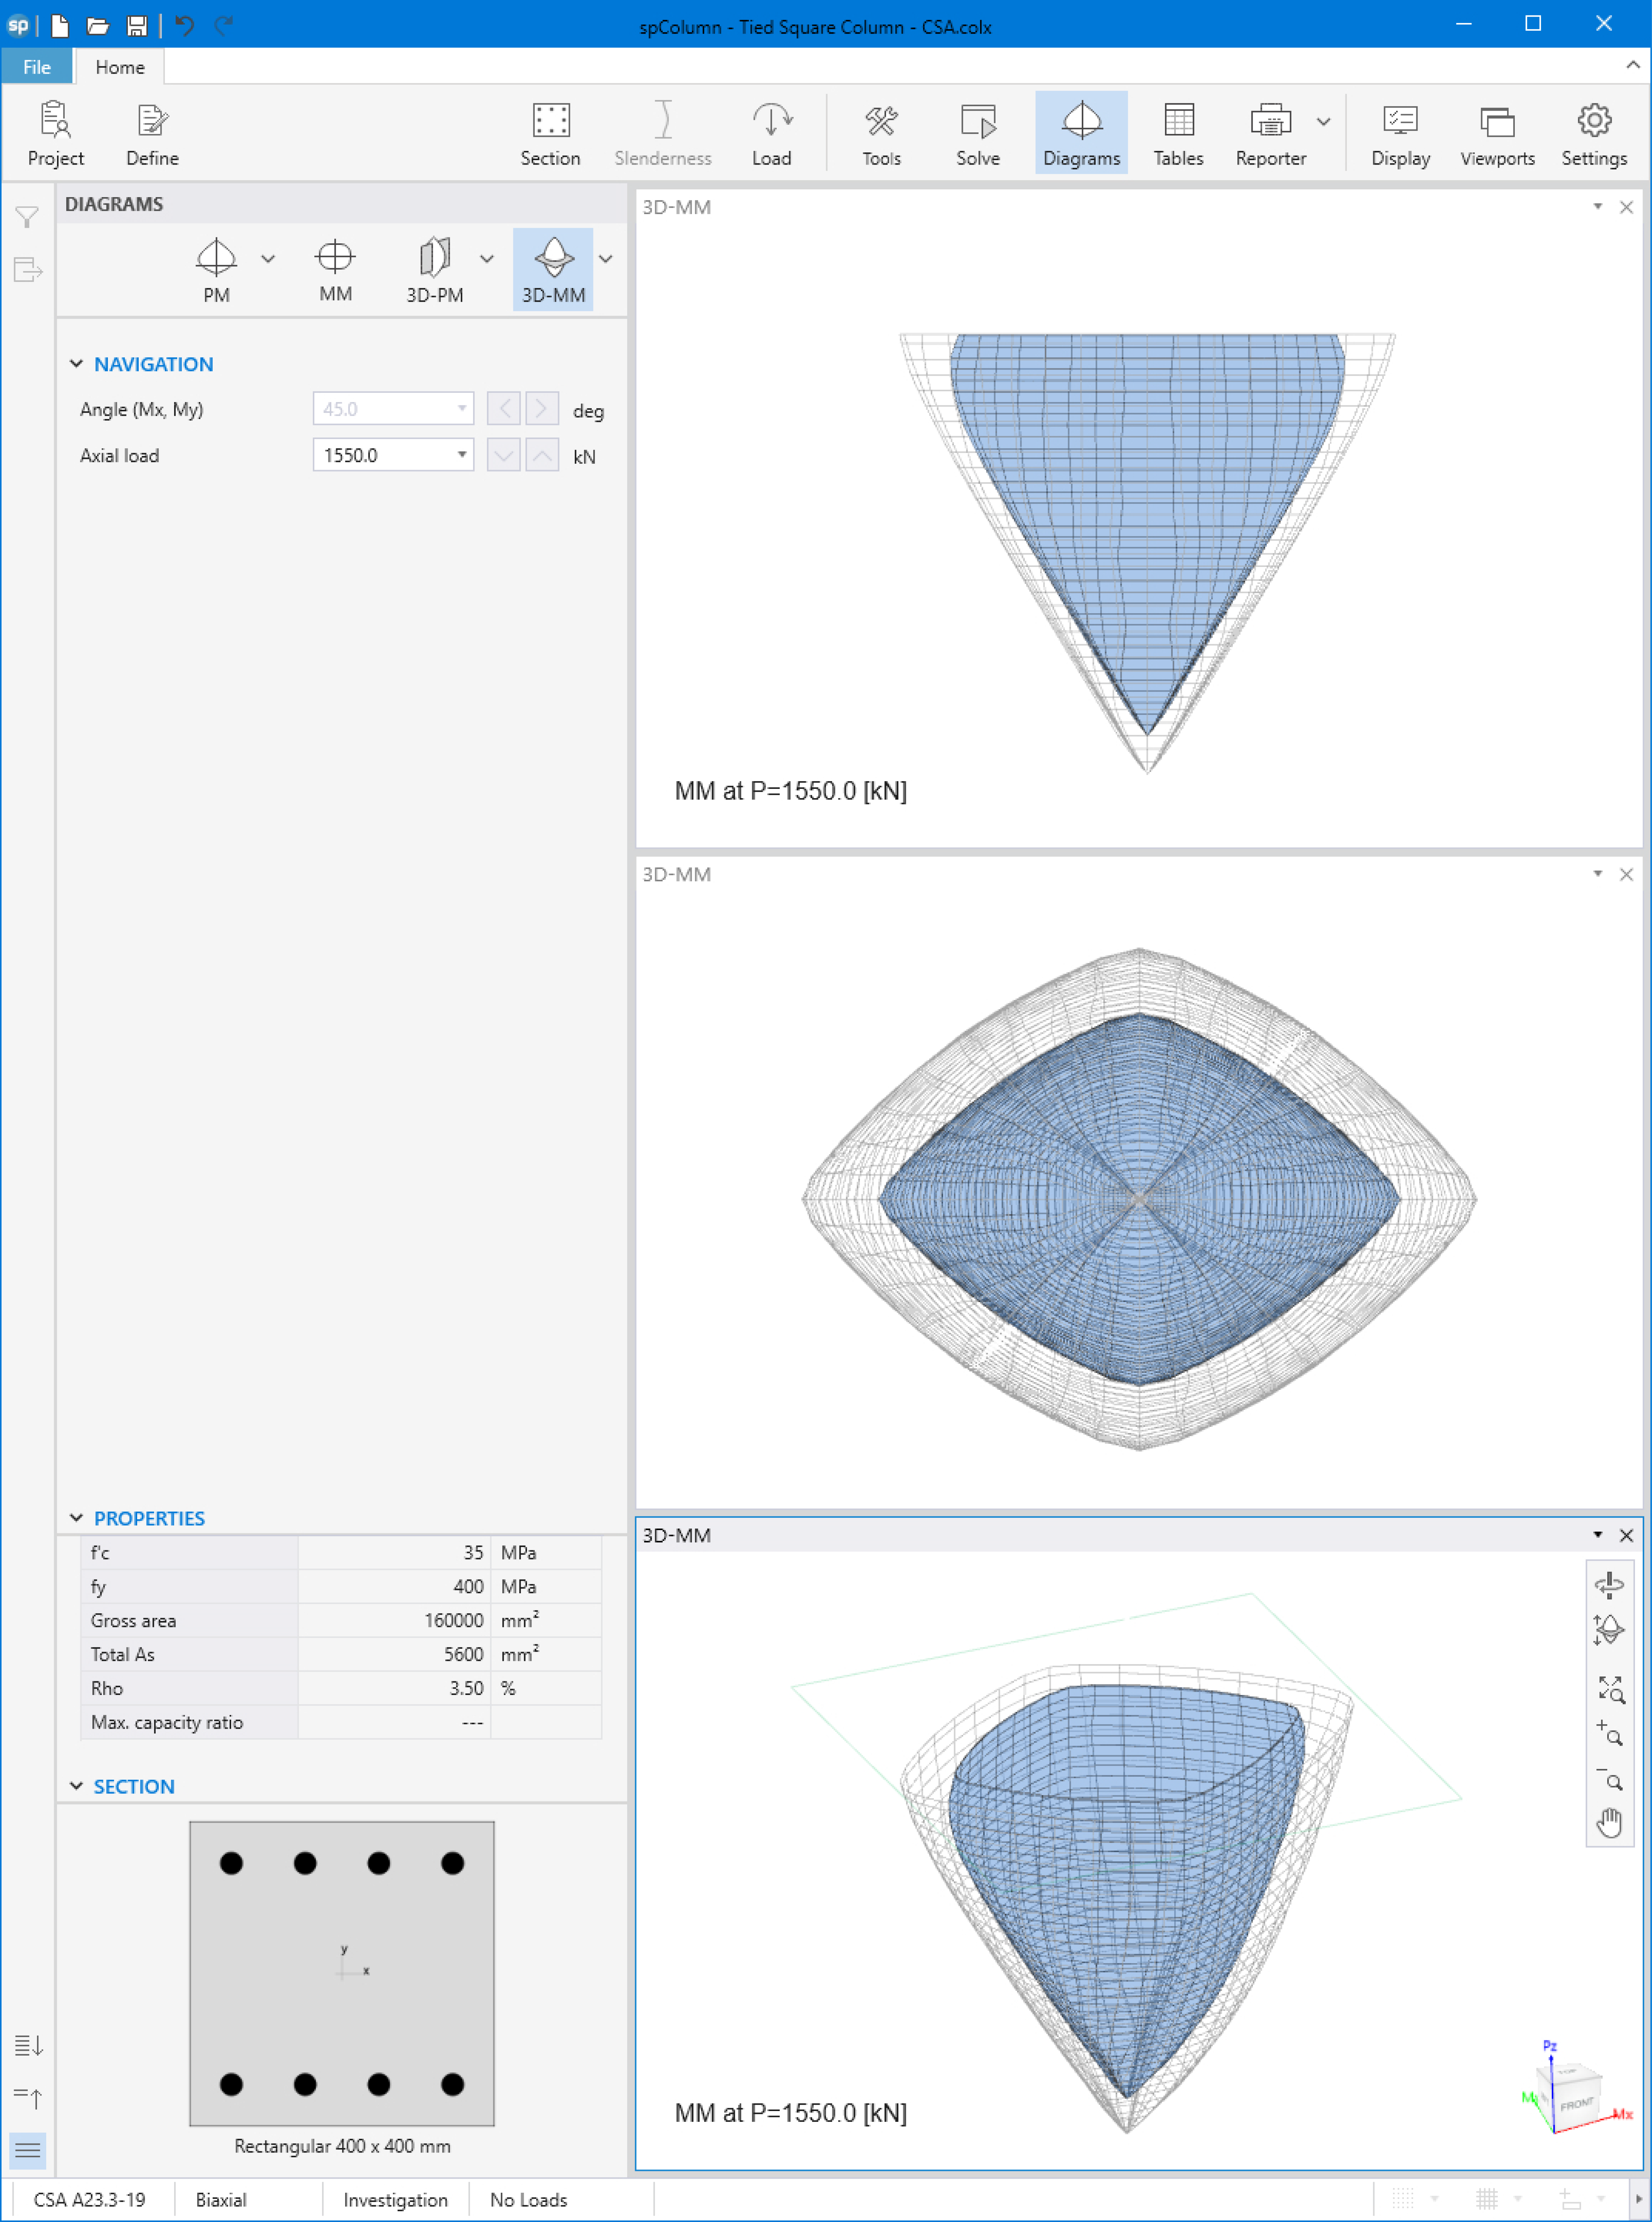Screen dimensions: 1652x2222
Task: Open Display options
Action: [x=1400, y=133]
